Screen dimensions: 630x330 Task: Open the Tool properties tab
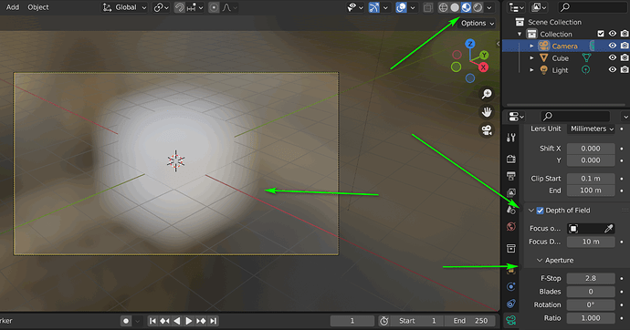[x=511, y=139]
